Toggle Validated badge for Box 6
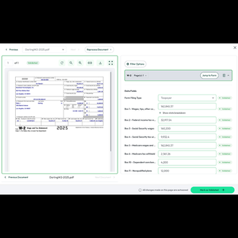Viewport: 238px width, 238px height. point(225,154)
